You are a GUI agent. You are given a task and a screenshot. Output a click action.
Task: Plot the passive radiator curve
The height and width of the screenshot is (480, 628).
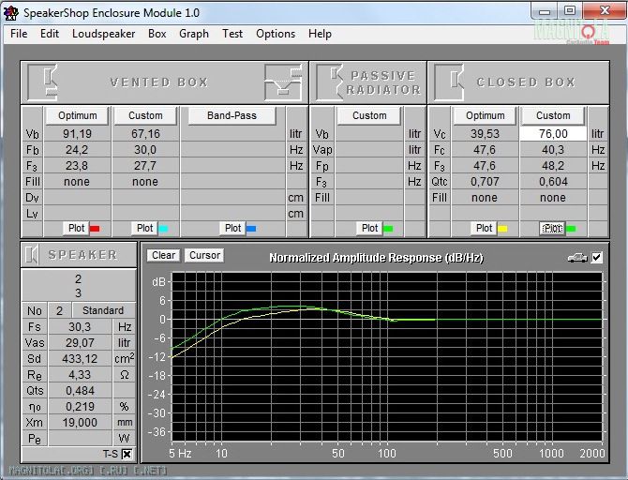(369, 229)
